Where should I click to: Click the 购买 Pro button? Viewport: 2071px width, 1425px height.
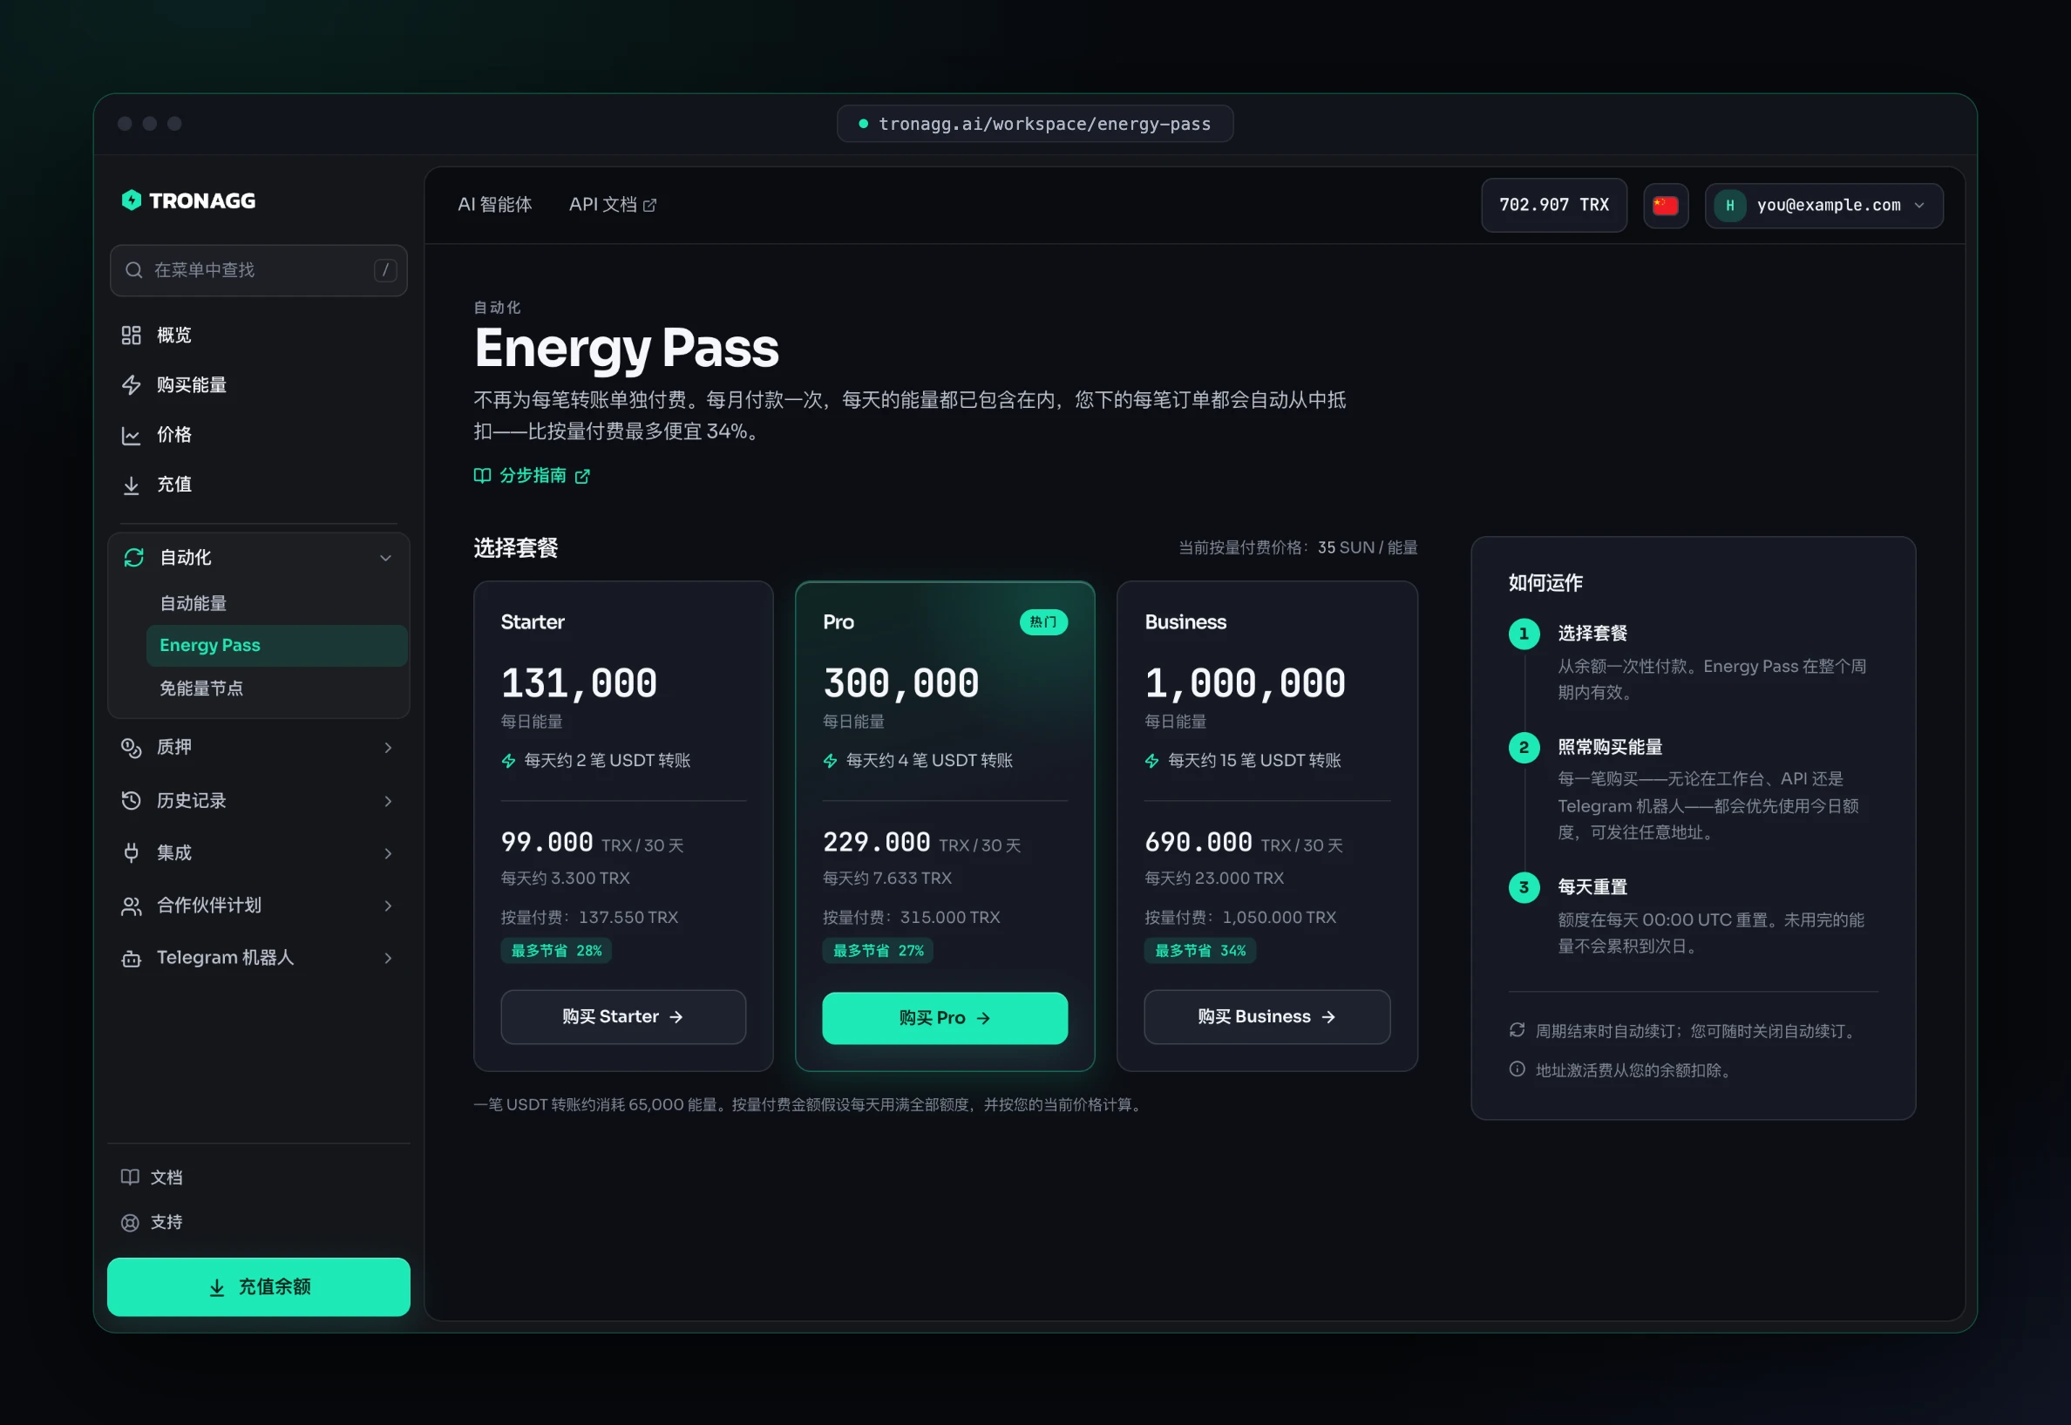click(945, 1018)
